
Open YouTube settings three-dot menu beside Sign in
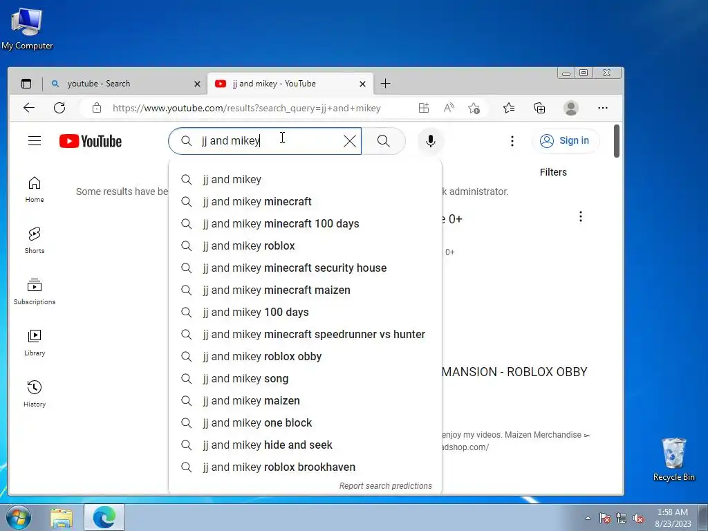(512, 141)
